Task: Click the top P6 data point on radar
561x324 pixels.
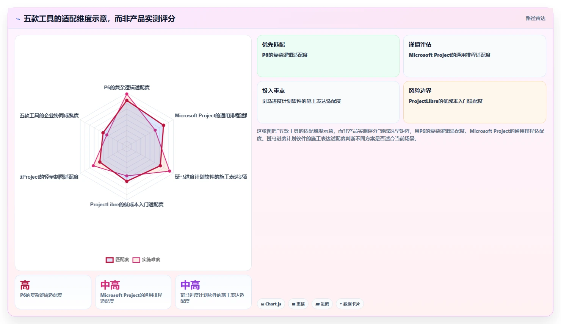Action: [x=127, y=94]
